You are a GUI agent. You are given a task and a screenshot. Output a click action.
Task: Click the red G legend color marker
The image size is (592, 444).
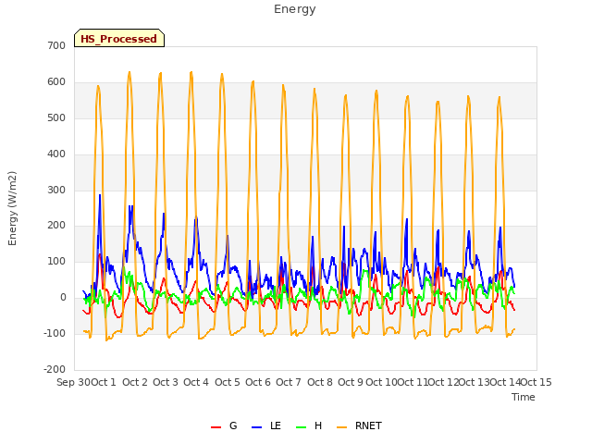click(x=216, y=427)
